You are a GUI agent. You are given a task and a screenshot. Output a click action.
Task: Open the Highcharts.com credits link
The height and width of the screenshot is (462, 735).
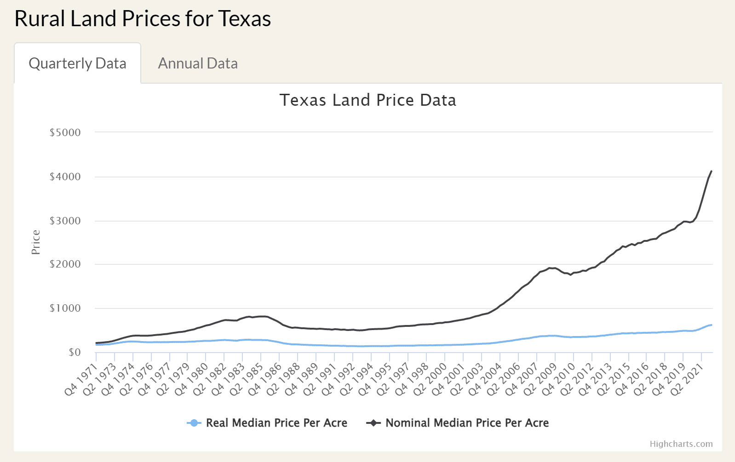pyautogui.click(x=681, y=444)
